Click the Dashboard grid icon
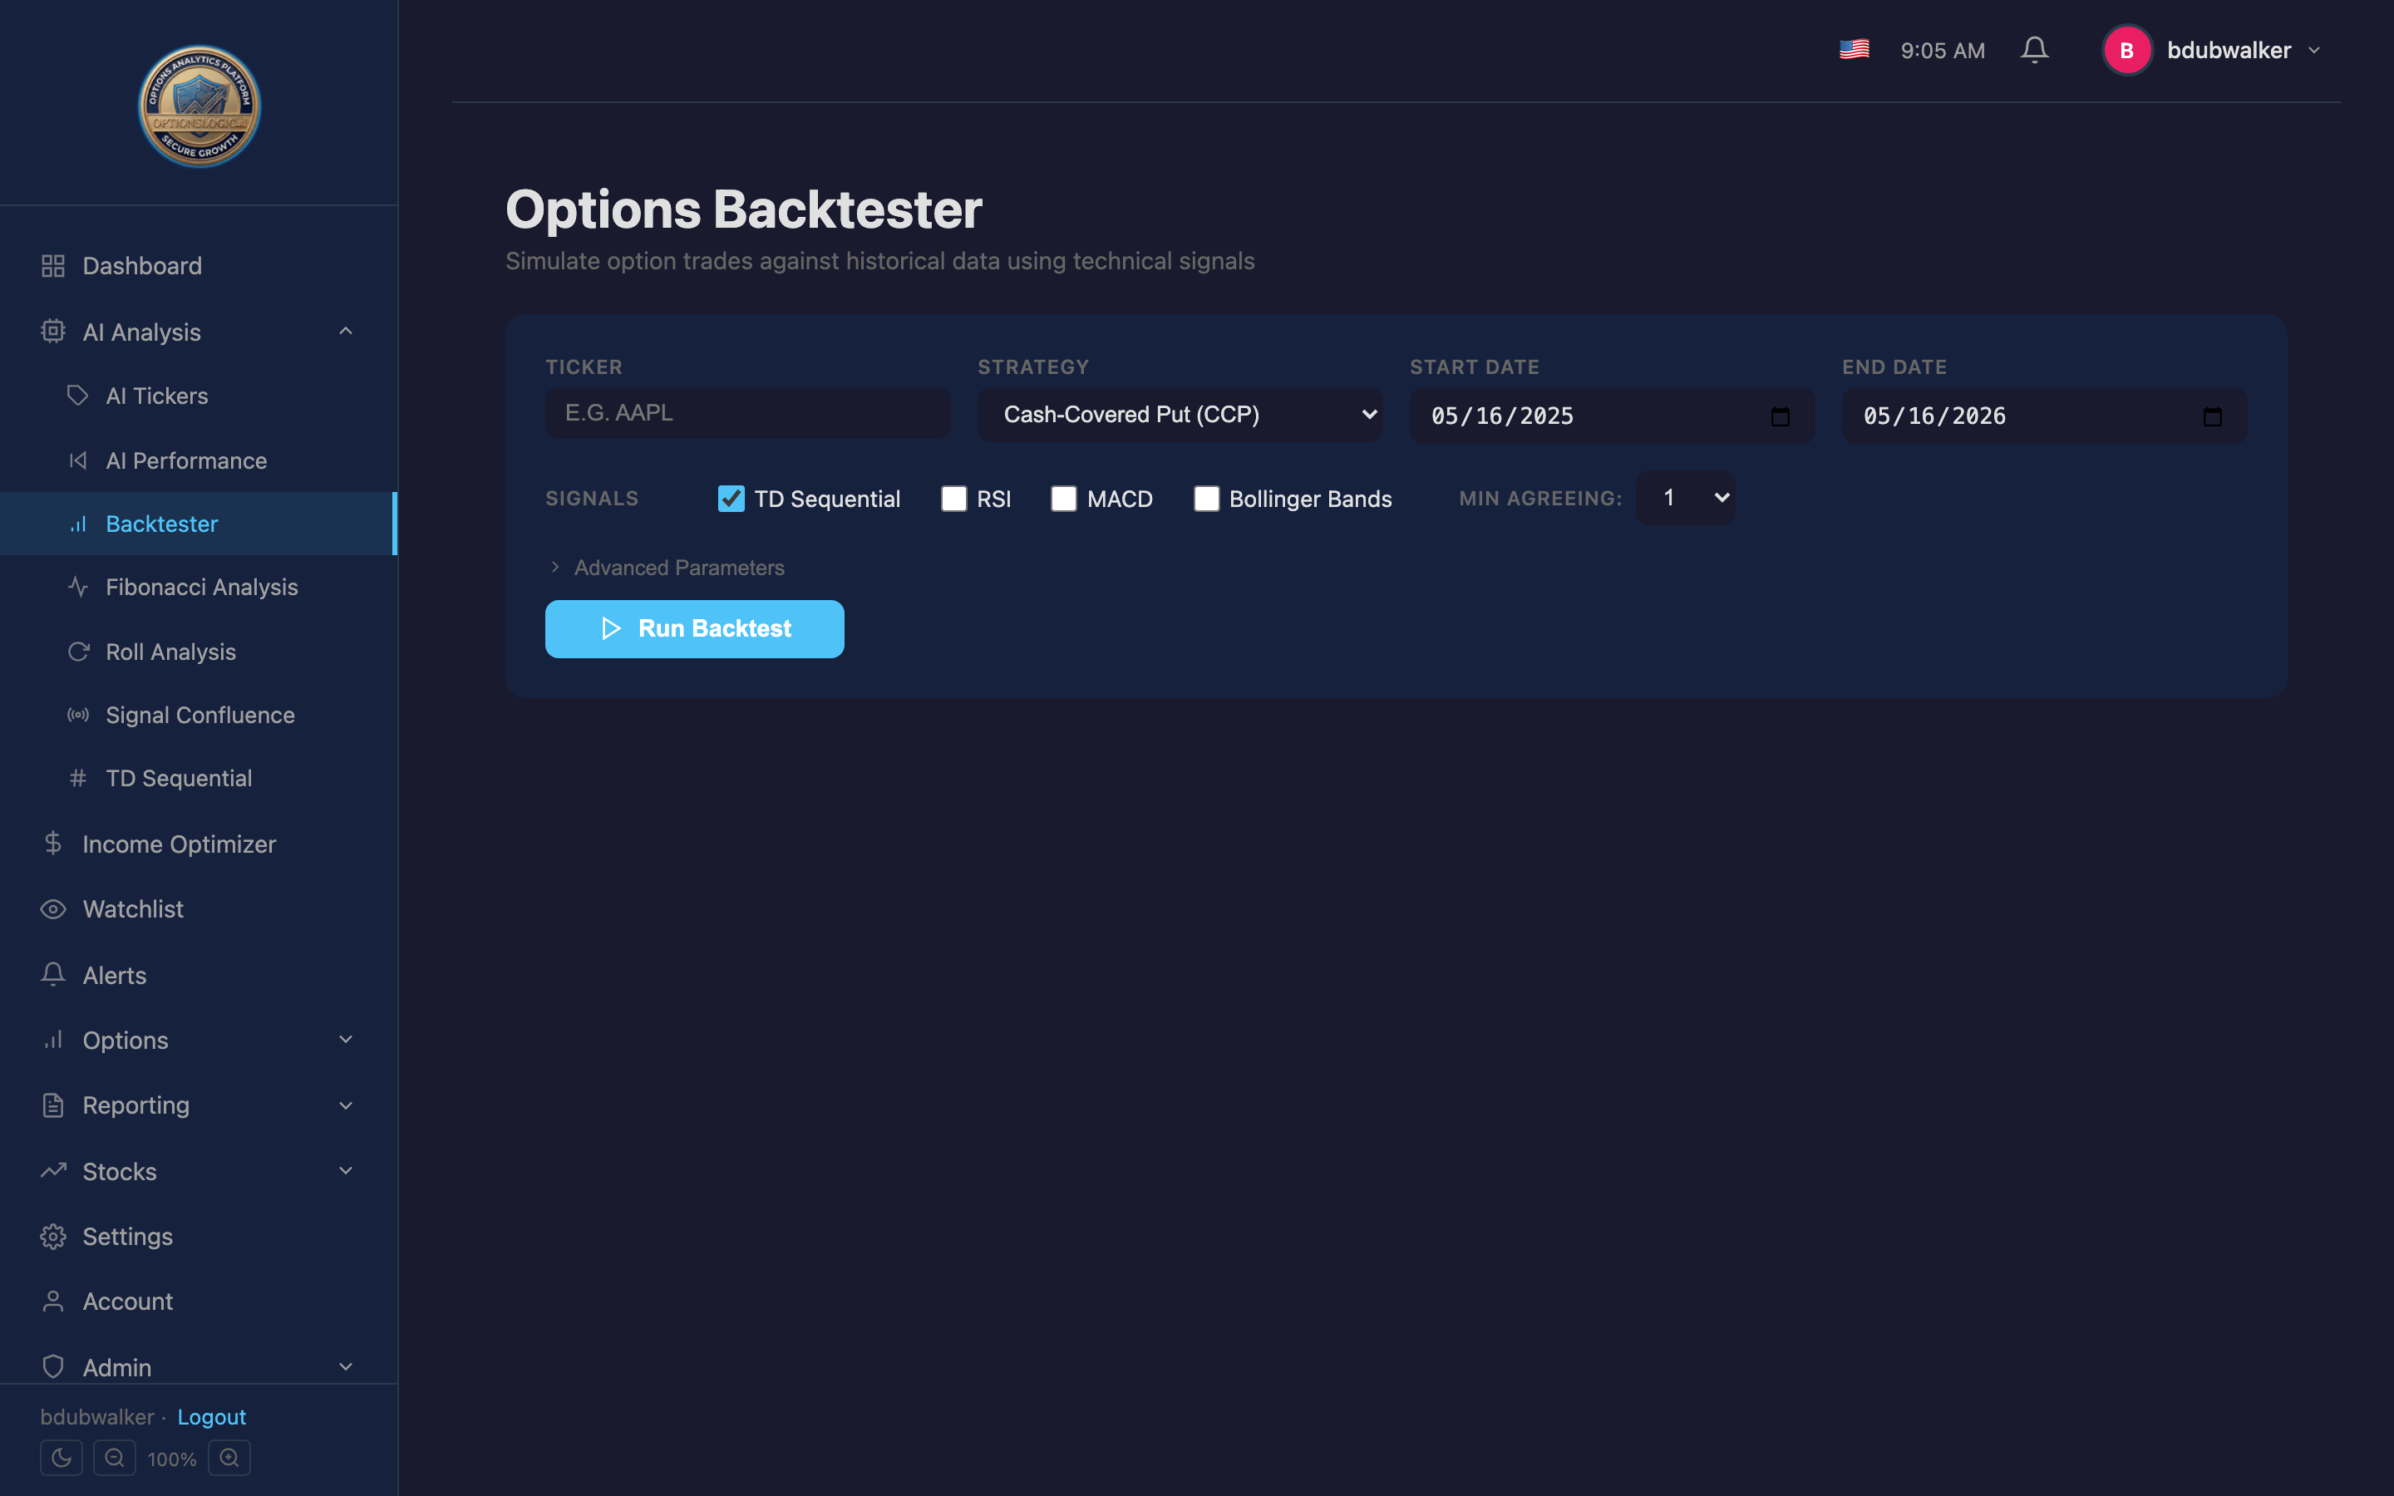2394x1496 pixels. click(x=53, y=266)
